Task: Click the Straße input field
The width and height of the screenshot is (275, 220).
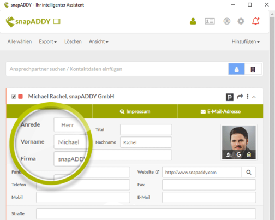Action: [146, 213]
